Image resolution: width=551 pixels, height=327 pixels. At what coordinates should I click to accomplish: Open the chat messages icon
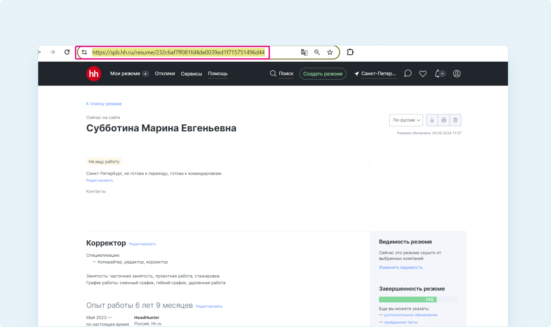[408, 73]
